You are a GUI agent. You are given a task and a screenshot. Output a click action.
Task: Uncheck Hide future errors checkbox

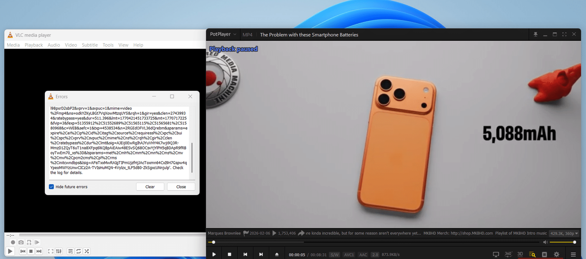coord(51,187)
